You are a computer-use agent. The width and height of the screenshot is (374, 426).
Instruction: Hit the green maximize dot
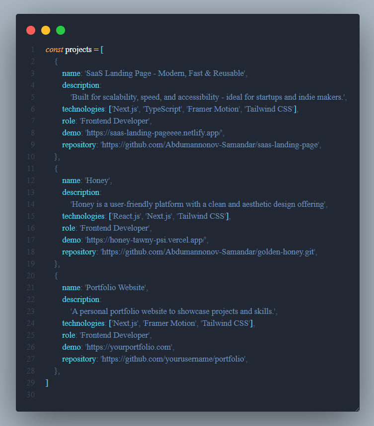61,30
